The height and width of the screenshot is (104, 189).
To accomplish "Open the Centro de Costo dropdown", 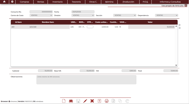I will click(x=41, y=15).
